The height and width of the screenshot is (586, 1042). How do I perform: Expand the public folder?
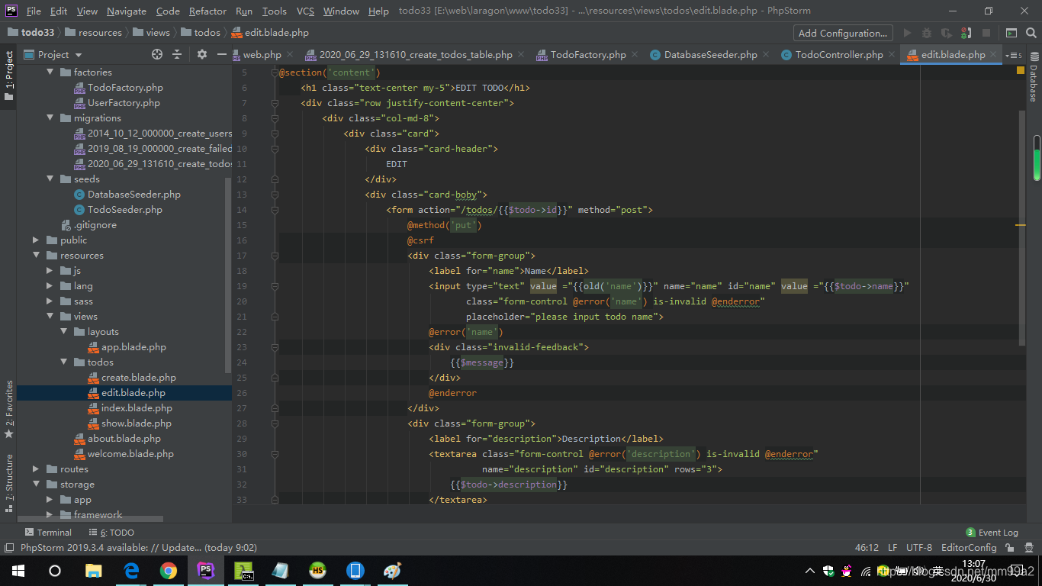tap(36, 240)
